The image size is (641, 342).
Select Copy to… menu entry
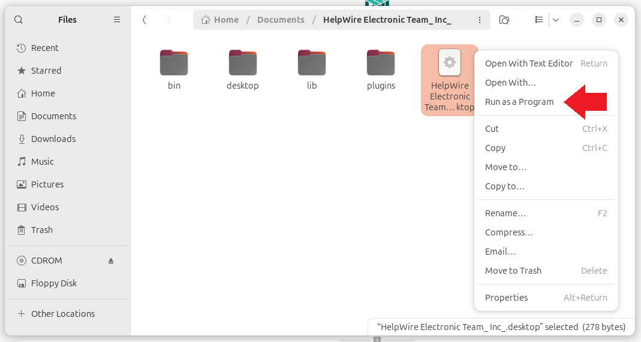pyautogui.click(x=546, y=186)
